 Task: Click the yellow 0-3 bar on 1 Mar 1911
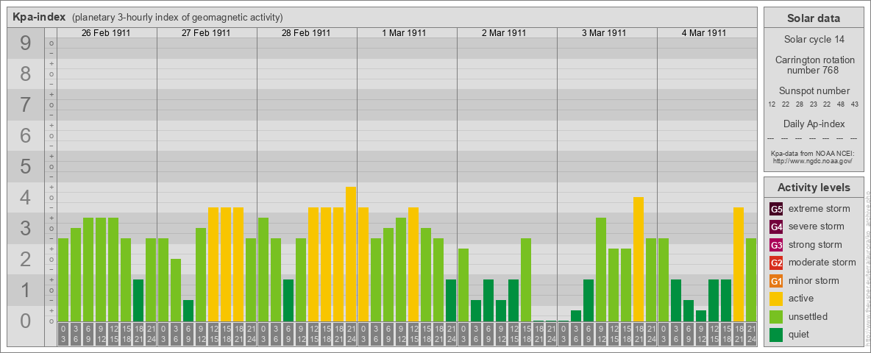click(363, 264)
